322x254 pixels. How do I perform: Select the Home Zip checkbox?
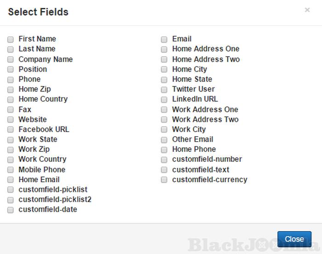[x=11, y=90]
